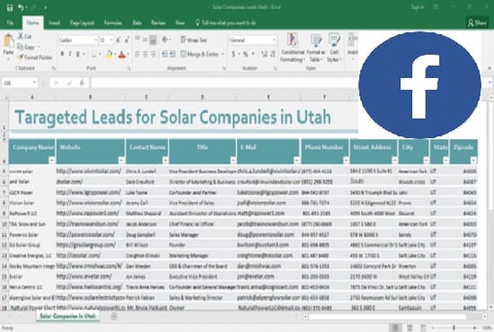Click the Cut scissors icon
Screen dimensions: 494x332
point(21,36)
